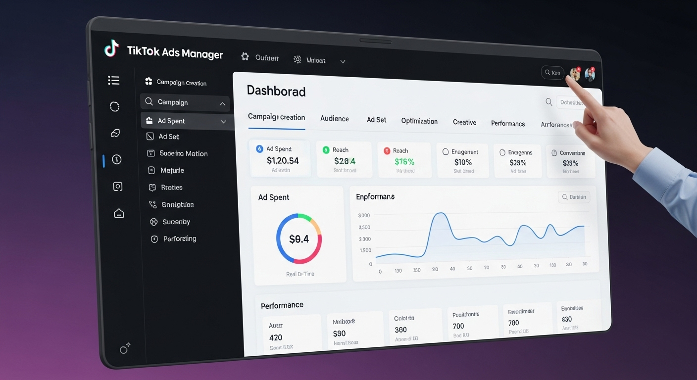Go to the home icon in rail
The image size is (697, 380).
click(119, 213)
